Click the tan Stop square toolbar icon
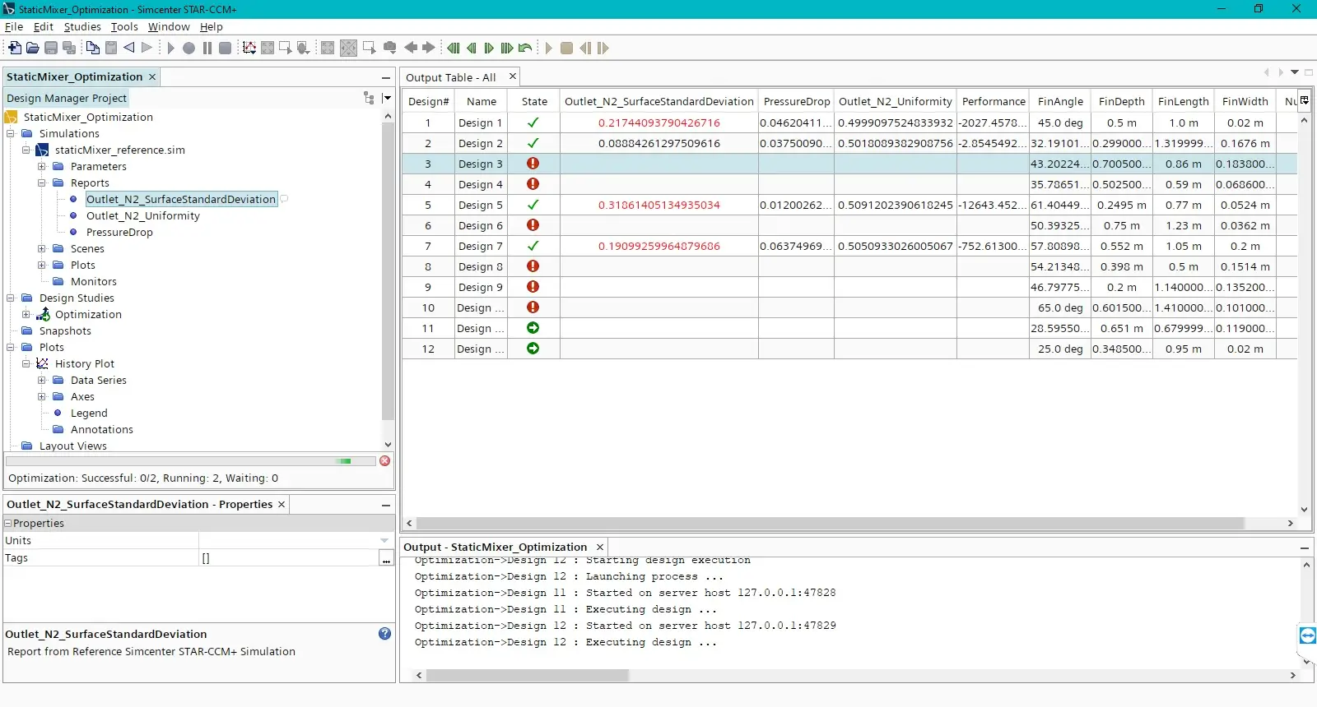The width and height of the screenshot is (1317, 707). pos(566,48)
